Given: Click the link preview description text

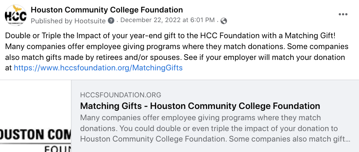Looking at the screenshot, I should click(215, 128).
